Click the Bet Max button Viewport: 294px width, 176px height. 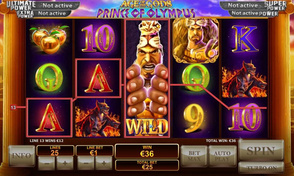coord(194,156)
